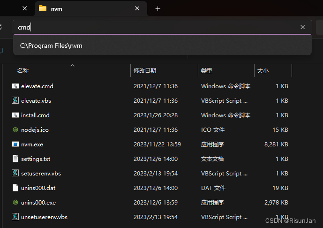
Task: Select the file name unsetuserenv.vbs
Action: [x=44, y=217]
